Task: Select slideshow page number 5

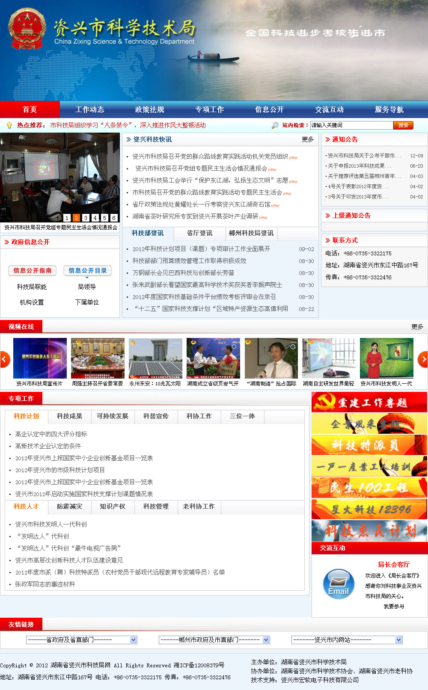Action: click(x=104, y=218)
